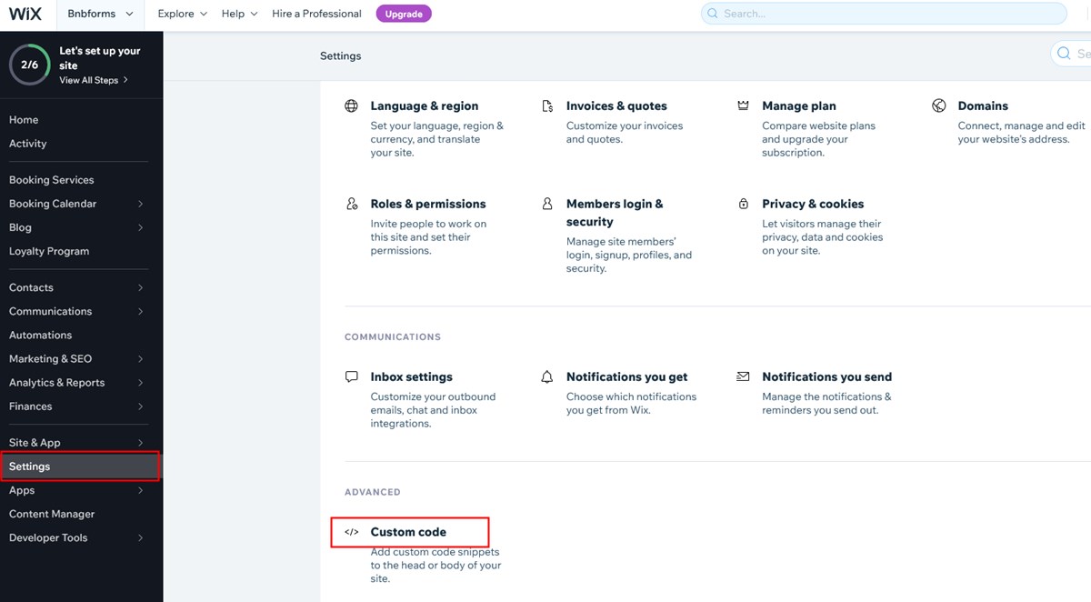Open Automations in sidebar

click(x=40, y=335)
